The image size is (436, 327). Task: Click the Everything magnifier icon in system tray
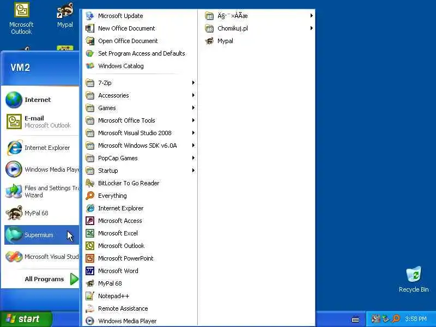tap(396, 319)
